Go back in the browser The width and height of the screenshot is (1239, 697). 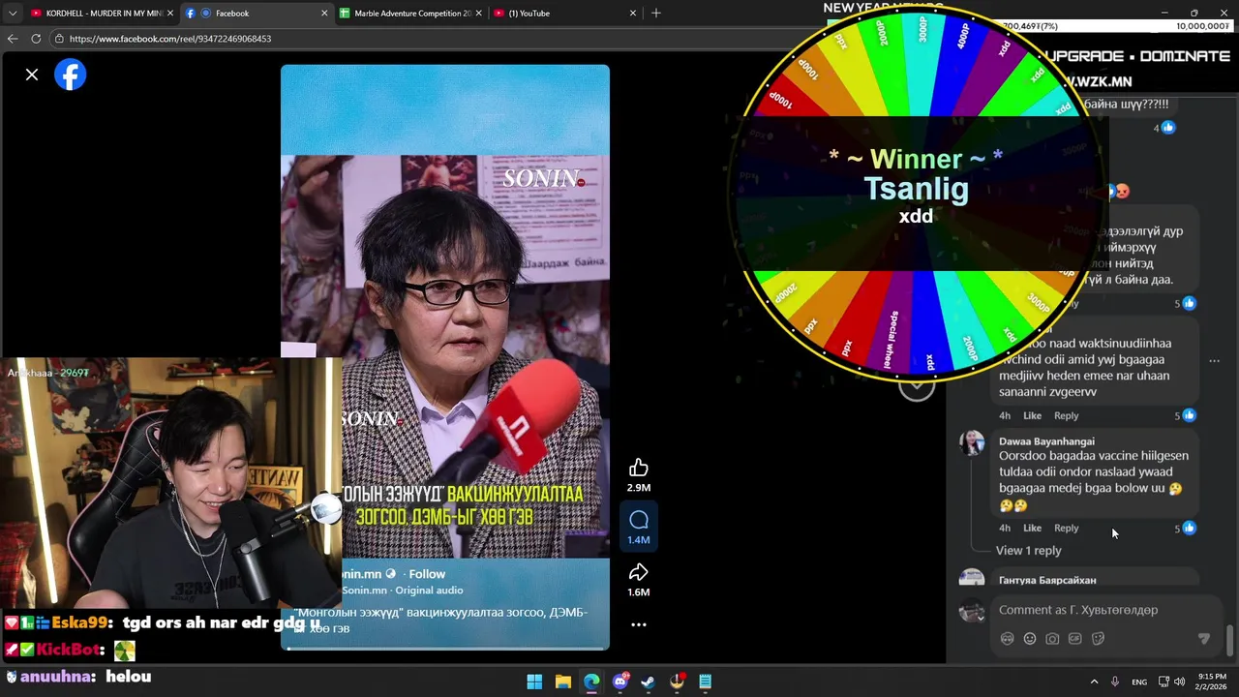click(x=13, y=39)
